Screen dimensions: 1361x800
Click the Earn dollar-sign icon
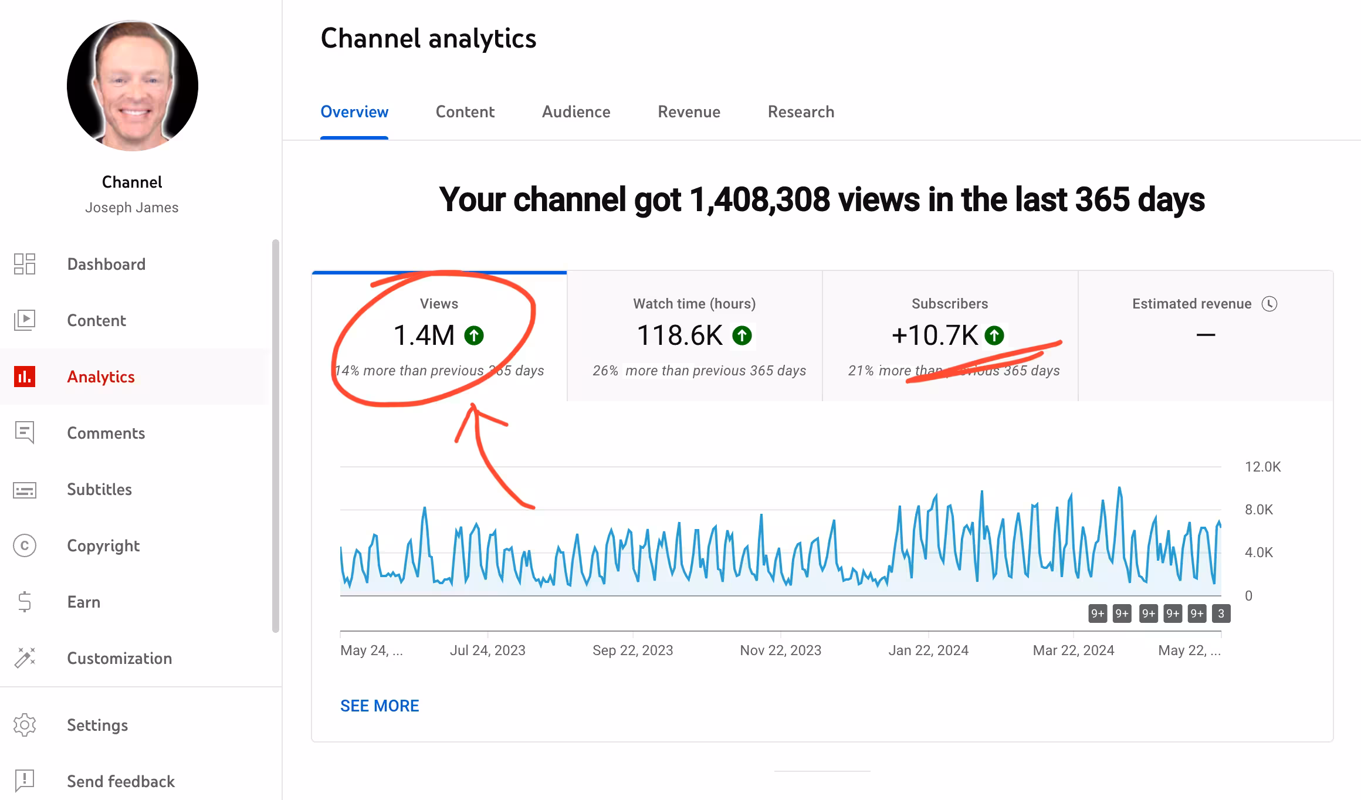pos(25,602)
